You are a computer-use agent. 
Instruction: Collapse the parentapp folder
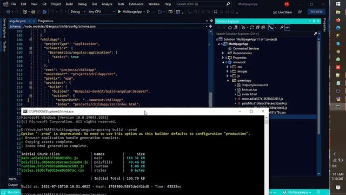pos(228,81)
